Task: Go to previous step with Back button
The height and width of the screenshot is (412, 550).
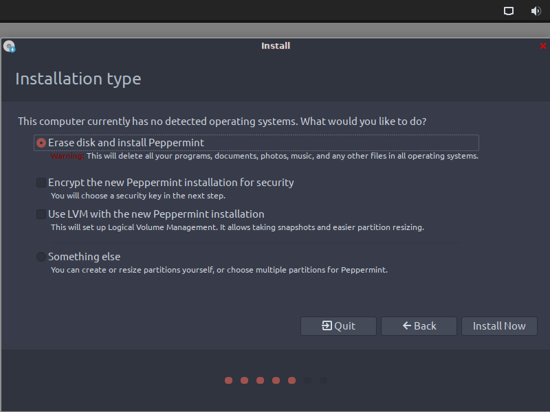Action: pos(419,326)
